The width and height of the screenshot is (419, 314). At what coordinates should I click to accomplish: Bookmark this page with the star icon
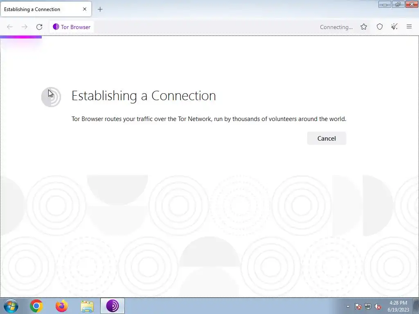[x=364, y=27]
